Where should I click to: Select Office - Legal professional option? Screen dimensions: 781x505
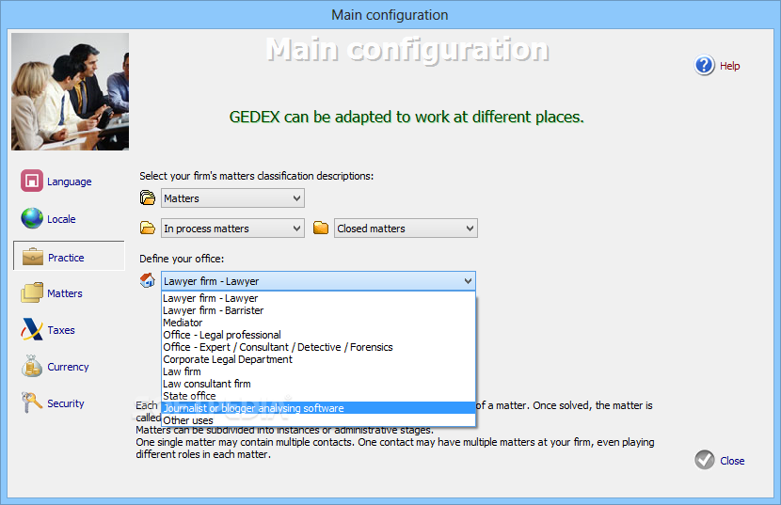pos(319,335)
